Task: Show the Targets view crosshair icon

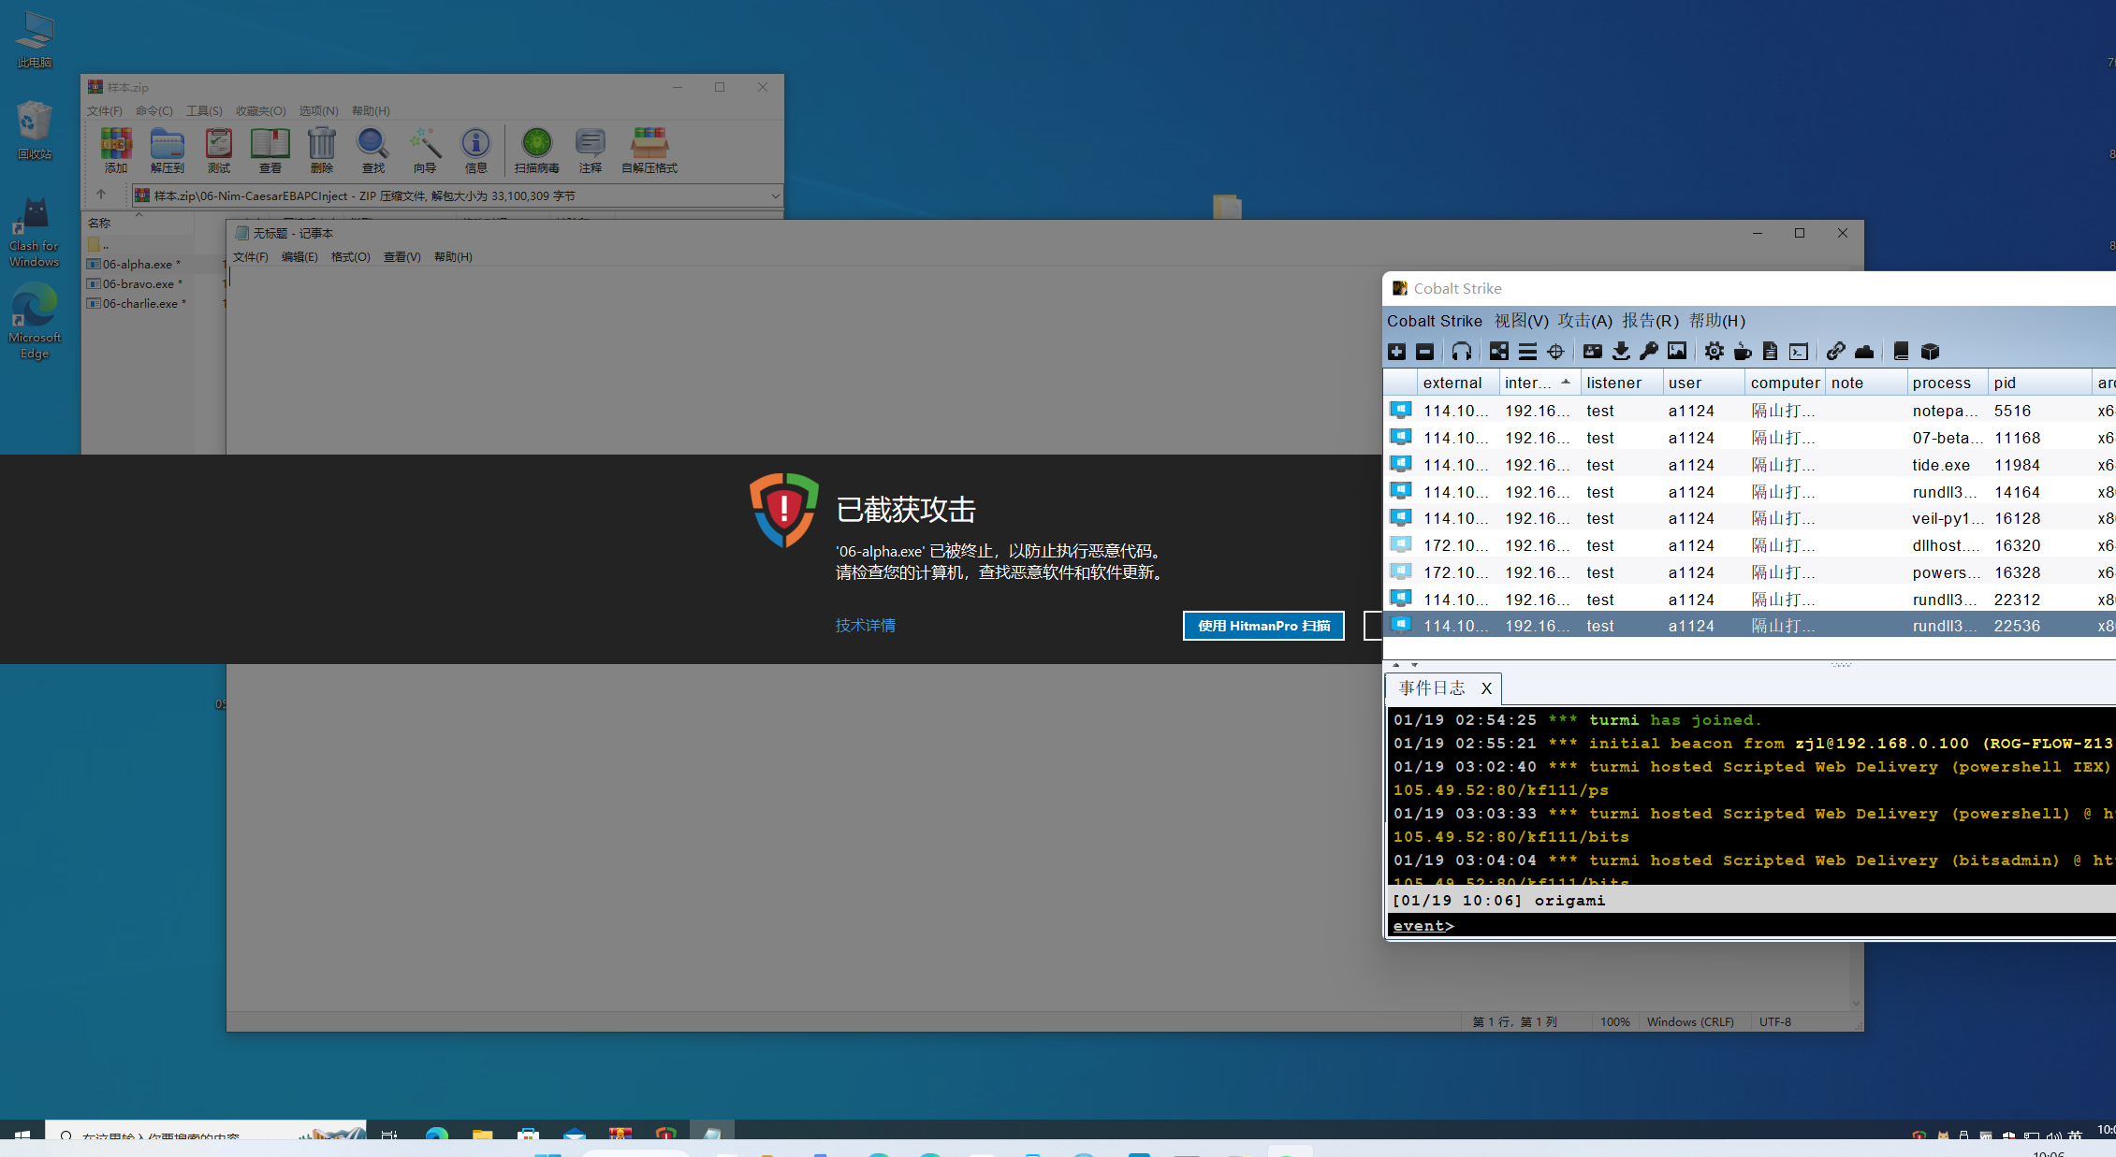Action: (1555, 352)
